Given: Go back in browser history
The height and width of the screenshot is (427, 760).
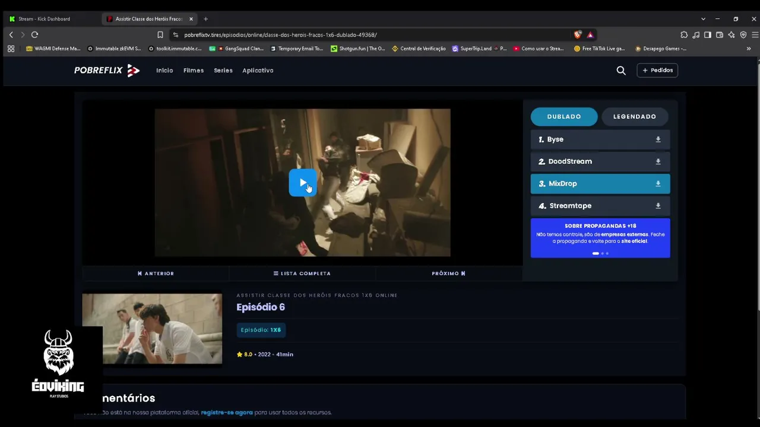Looking at the screenshot, I should (x=11, y=35).
